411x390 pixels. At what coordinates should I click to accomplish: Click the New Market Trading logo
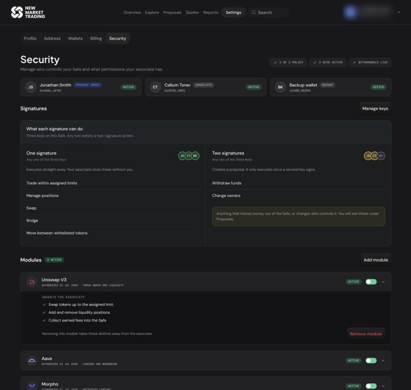[x=28, y=12]
